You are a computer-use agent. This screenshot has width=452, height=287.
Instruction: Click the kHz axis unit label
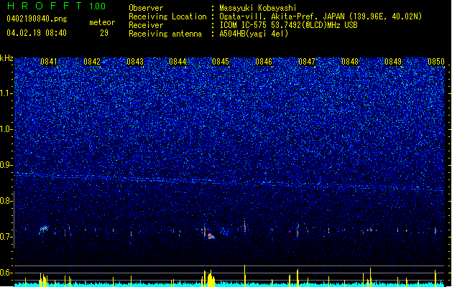pyautogui.click(x=6, y=58)
